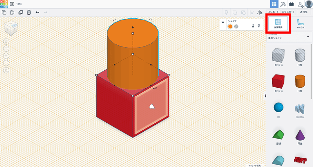Hide selected shape via panel lightbulb
Screen dimensions: 313x167
(x=259, y=26)
